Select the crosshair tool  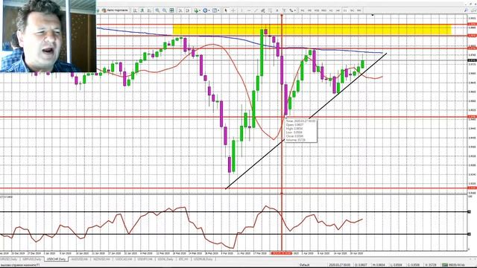coord(233,10)
